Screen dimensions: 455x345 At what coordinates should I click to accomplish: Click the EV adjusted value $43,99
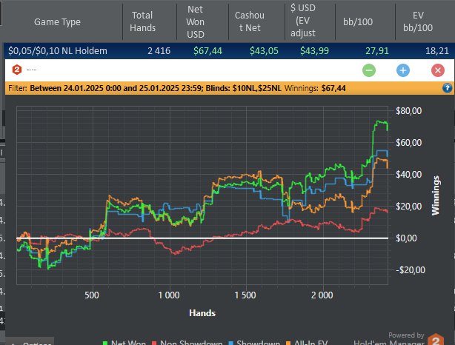pyautogui.click(x=314, y=51)
